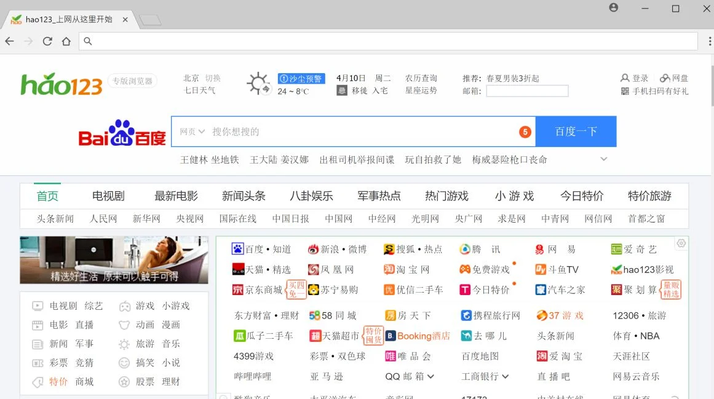Open 天猫·精选 site link
The image size is (714, 399).
(x=261, y=269)
